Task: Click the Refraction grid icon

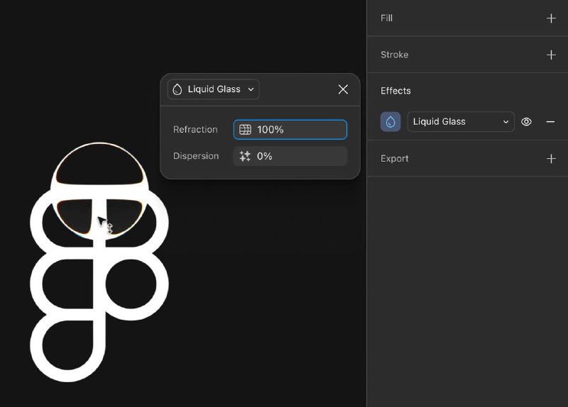Action: 245,130
